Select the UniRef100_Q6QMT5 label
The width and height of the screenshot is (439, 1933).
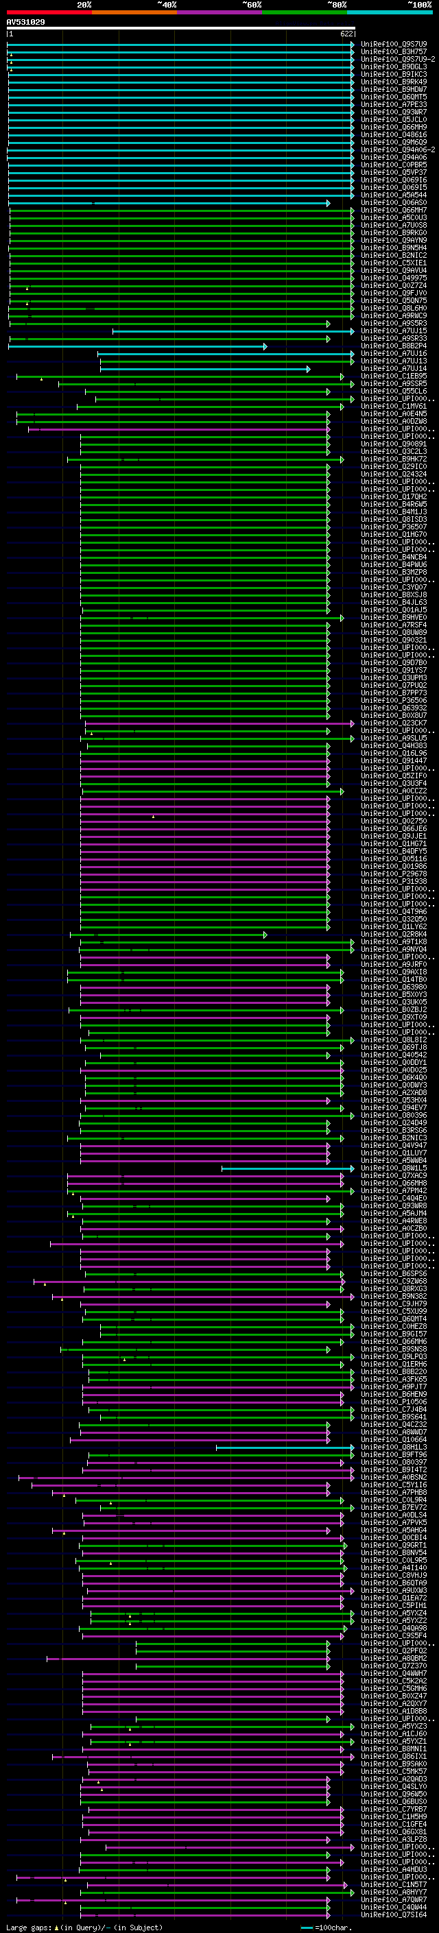point(394,97)
